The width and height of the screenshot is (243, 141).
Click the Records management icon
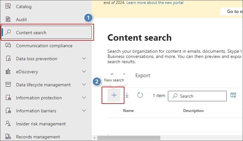[8, 136]
